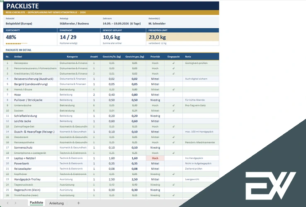Select the traveler name M. Schneider
This screenshot has width=306, height=207.
157,23
